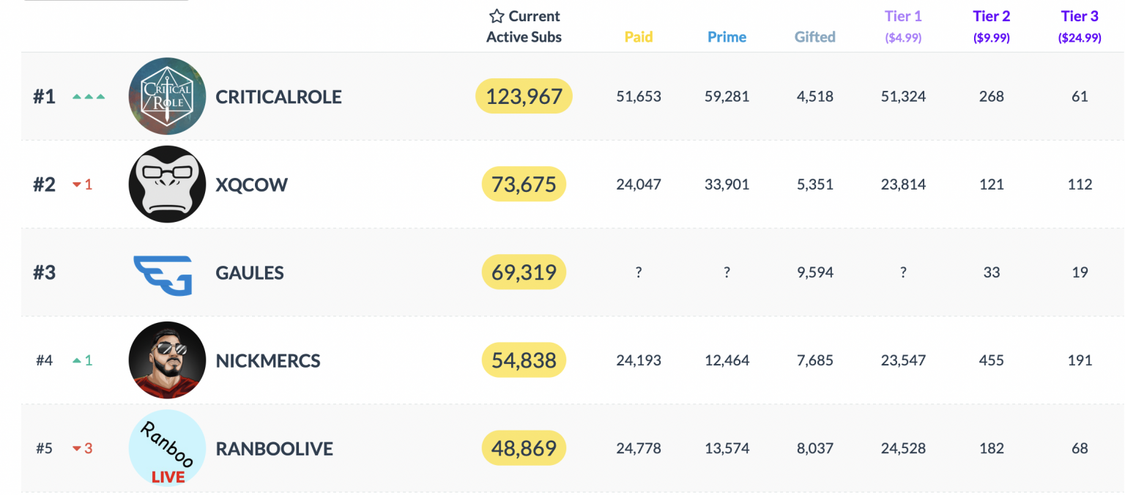Click the xQcOW gorilla avatar

(x=167, y=184)
